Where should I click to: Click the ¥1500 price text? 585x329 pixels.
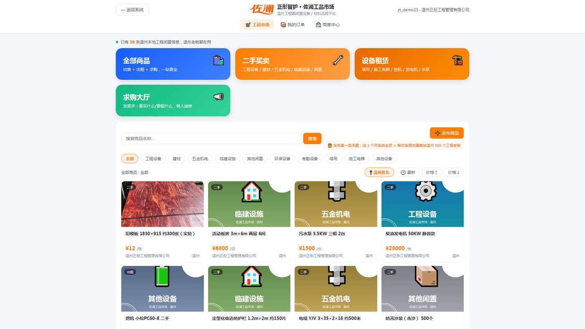307,248
